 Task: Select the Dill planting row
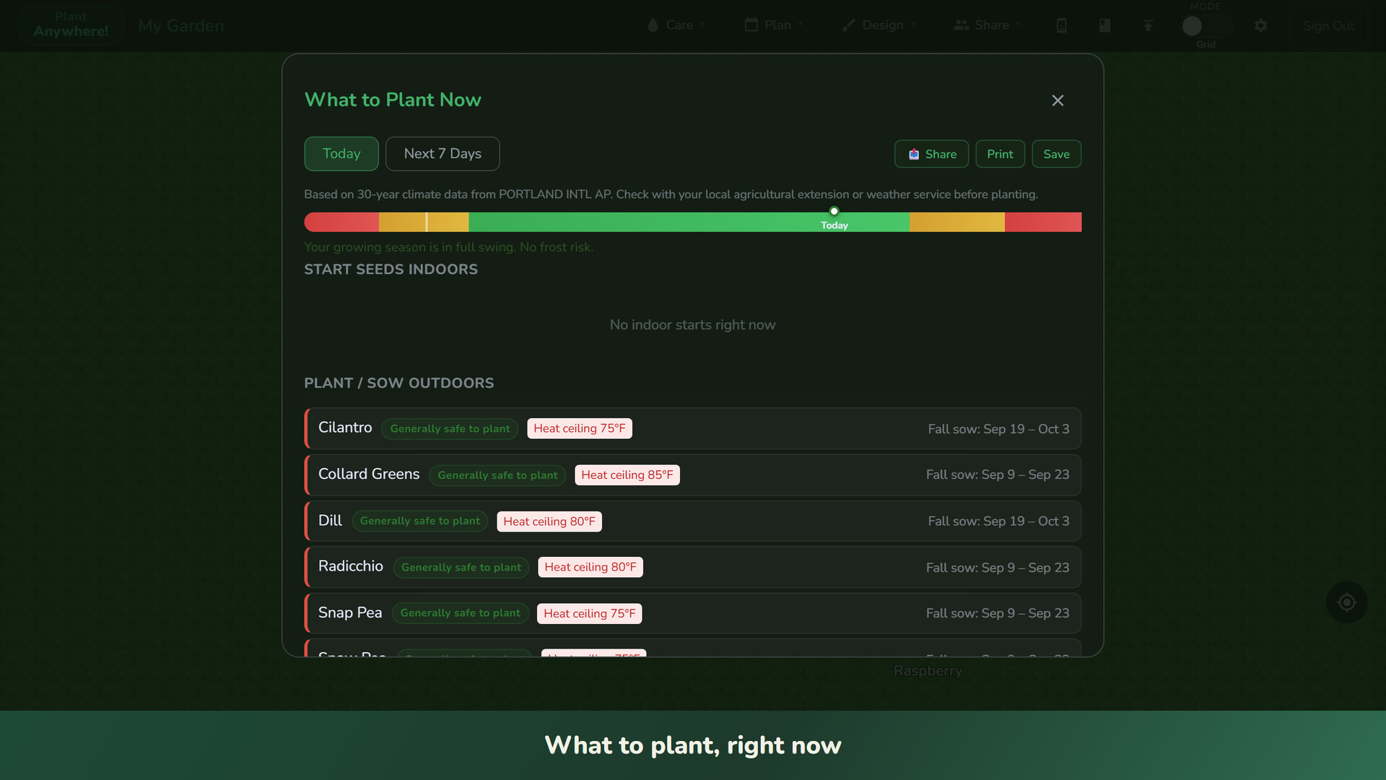[x=693, y=521]
